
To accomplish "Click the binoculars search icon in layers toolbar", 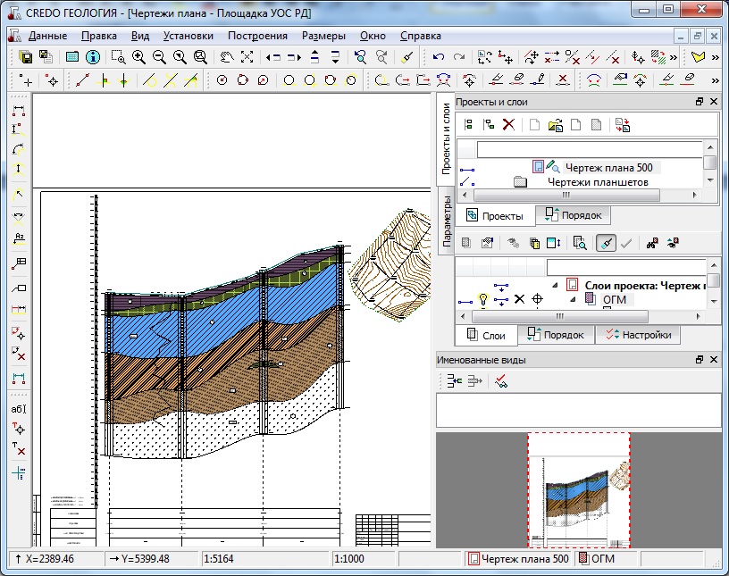I will 653,243.
